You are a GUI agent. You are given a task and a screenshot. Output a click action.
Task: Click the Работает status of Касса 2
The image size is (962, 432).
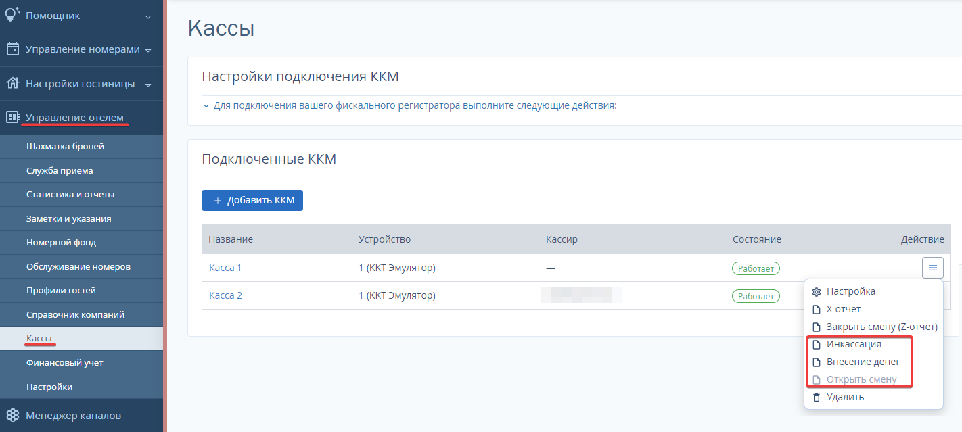(x=756, y=296)
